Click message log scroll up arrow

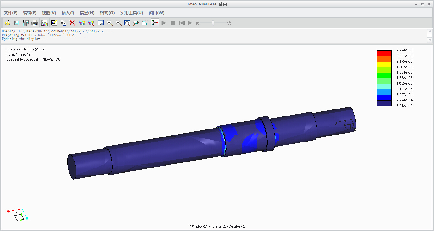[430, 31]
